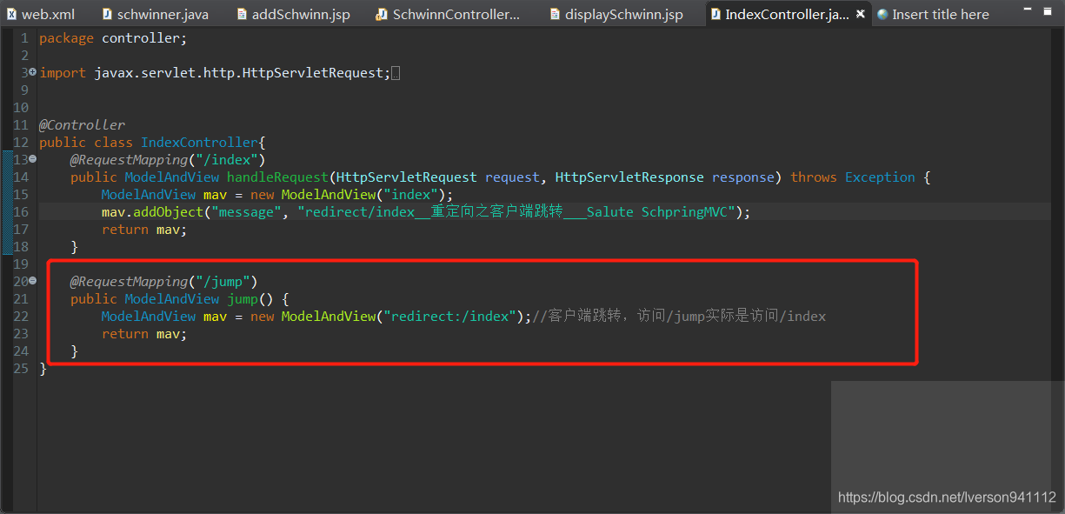The width and height of the screenshot is (1065, 514).
Task: Click the handleRequest method name
Action: pos(278,177)
